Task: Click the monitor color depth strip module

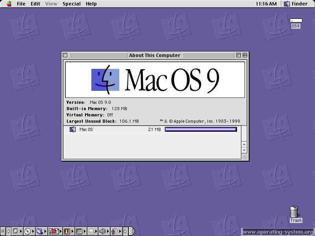Action: [67, 231]
